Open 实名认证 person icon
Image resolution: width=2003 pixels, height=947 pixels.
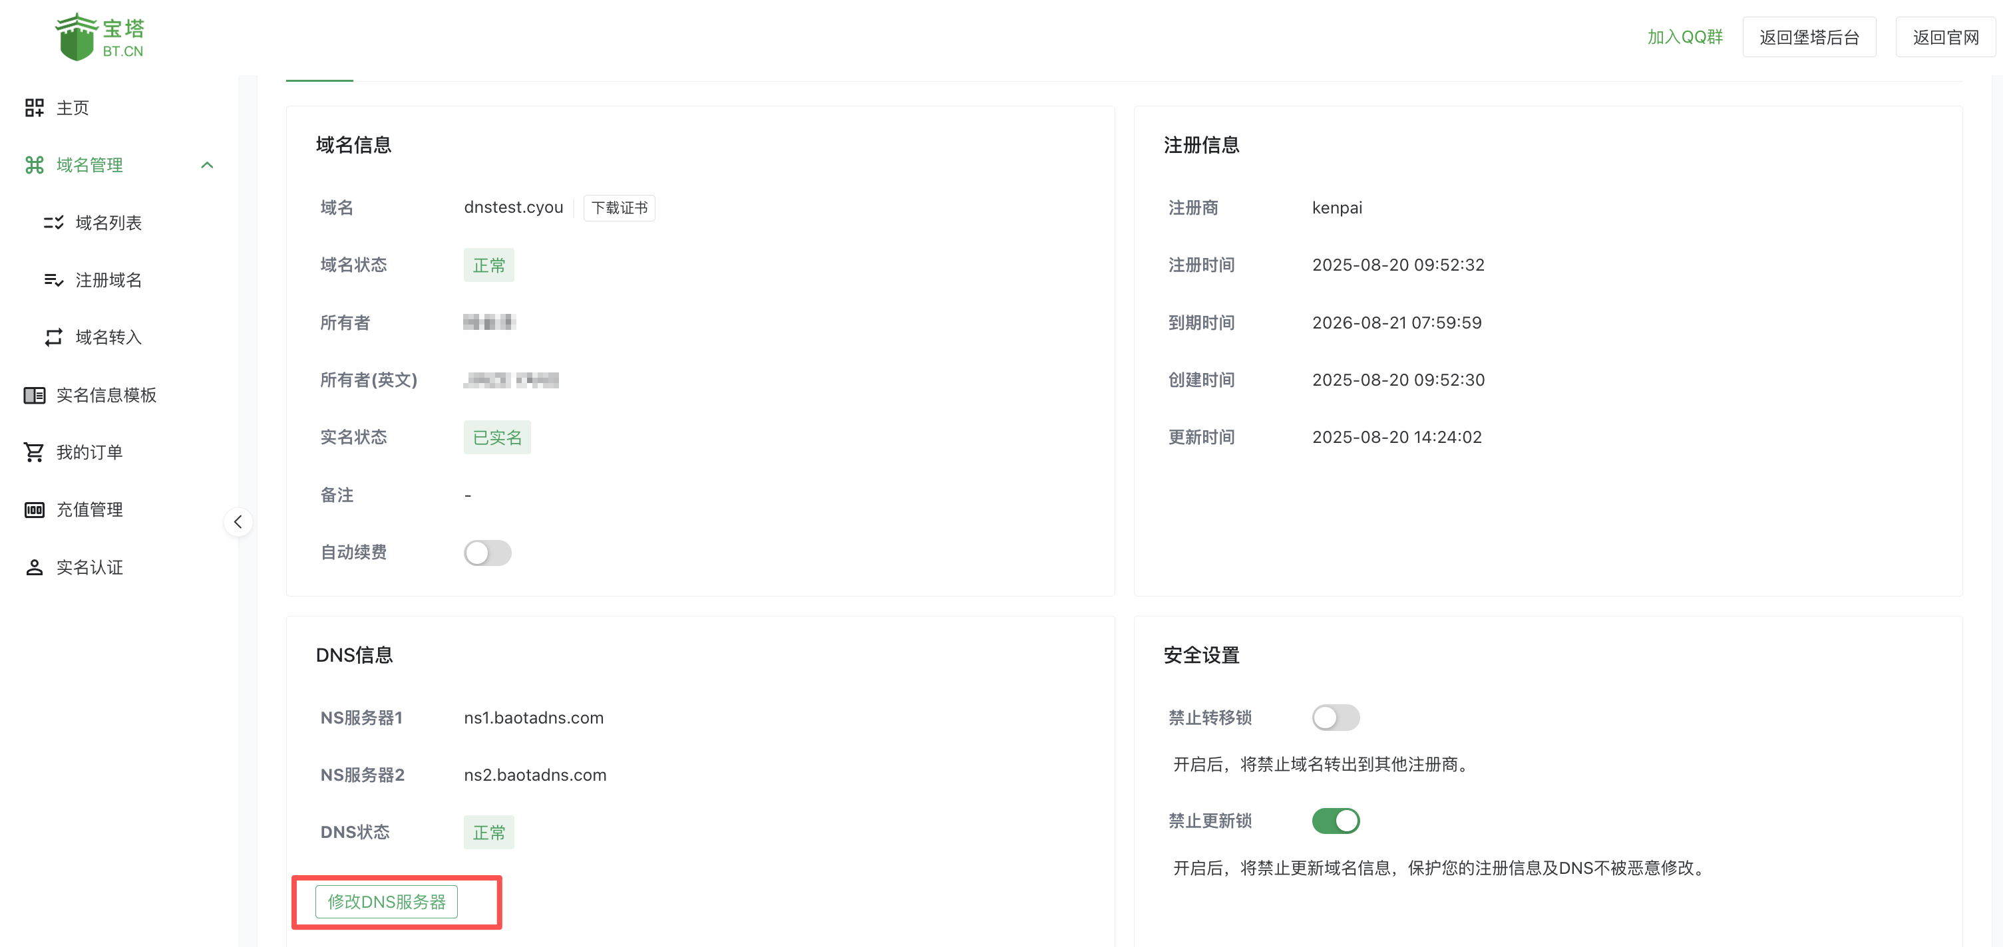tap(34, 567)
